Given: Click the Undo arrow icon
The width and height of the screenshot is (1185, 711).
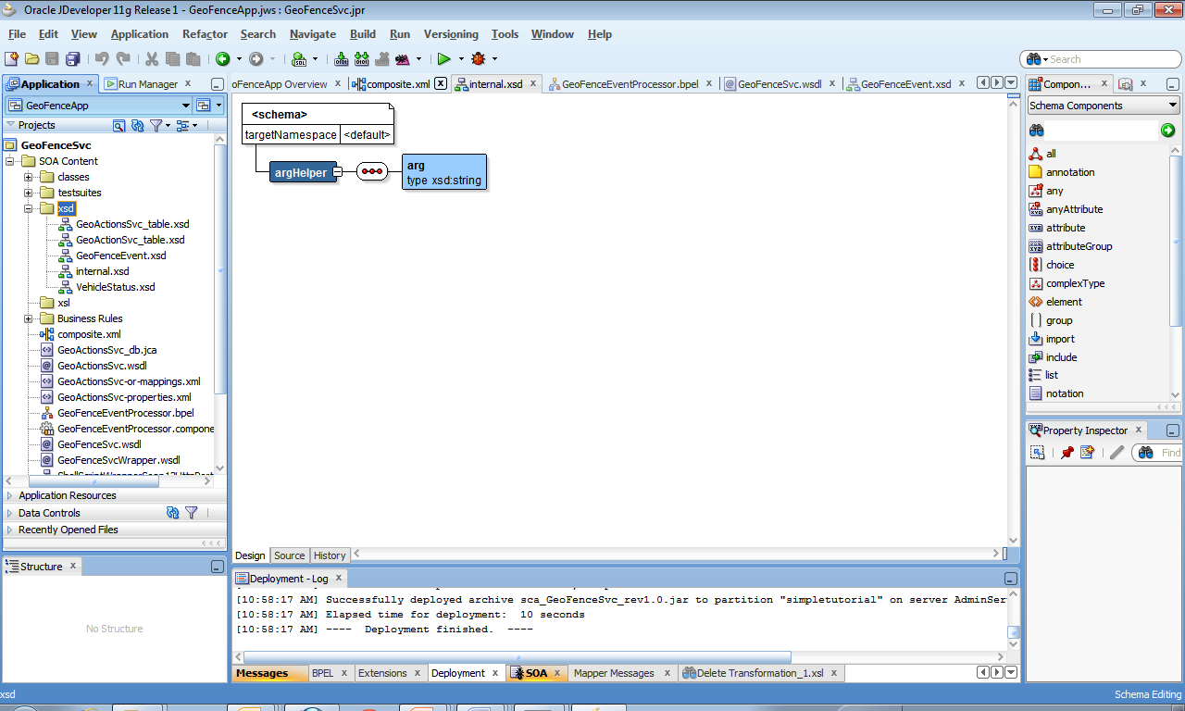Looking at the screenshot, I should [101, 58].
